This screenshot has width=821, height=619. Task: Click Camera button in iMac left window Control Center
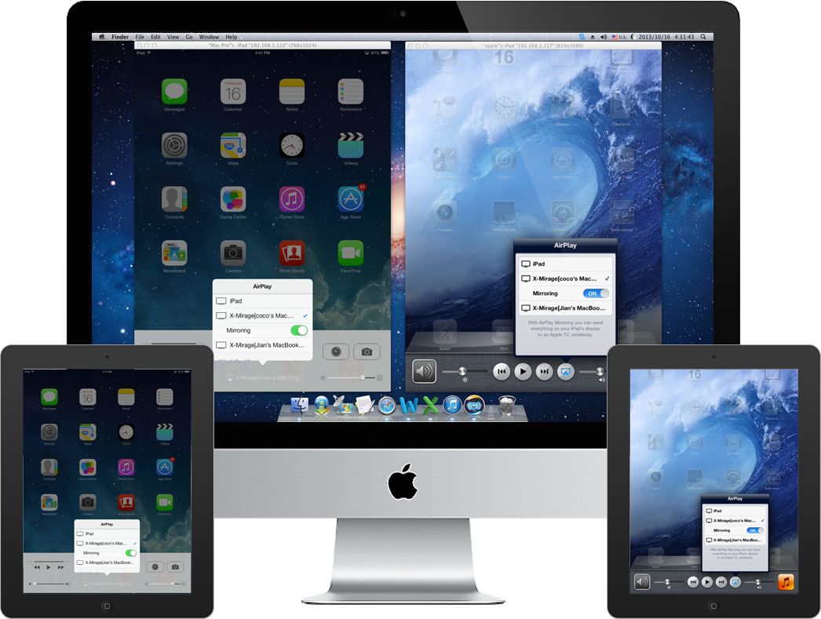tap(367, 351)
